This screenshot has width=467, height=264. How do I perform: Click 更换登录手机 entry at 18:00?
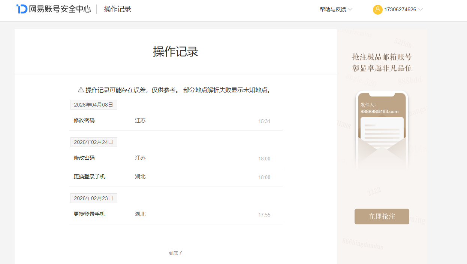tap(89, 176)
